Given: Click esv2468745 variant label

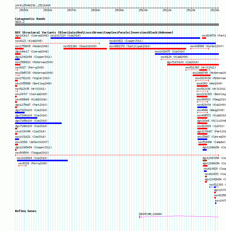Looking at the screenshot, I should (209, 73).
